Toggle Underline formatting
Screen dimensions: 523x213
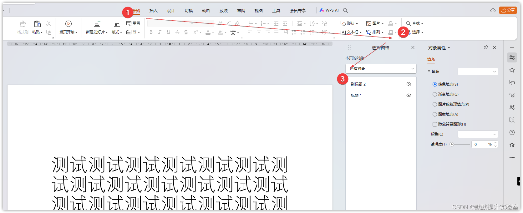[169, 32]
